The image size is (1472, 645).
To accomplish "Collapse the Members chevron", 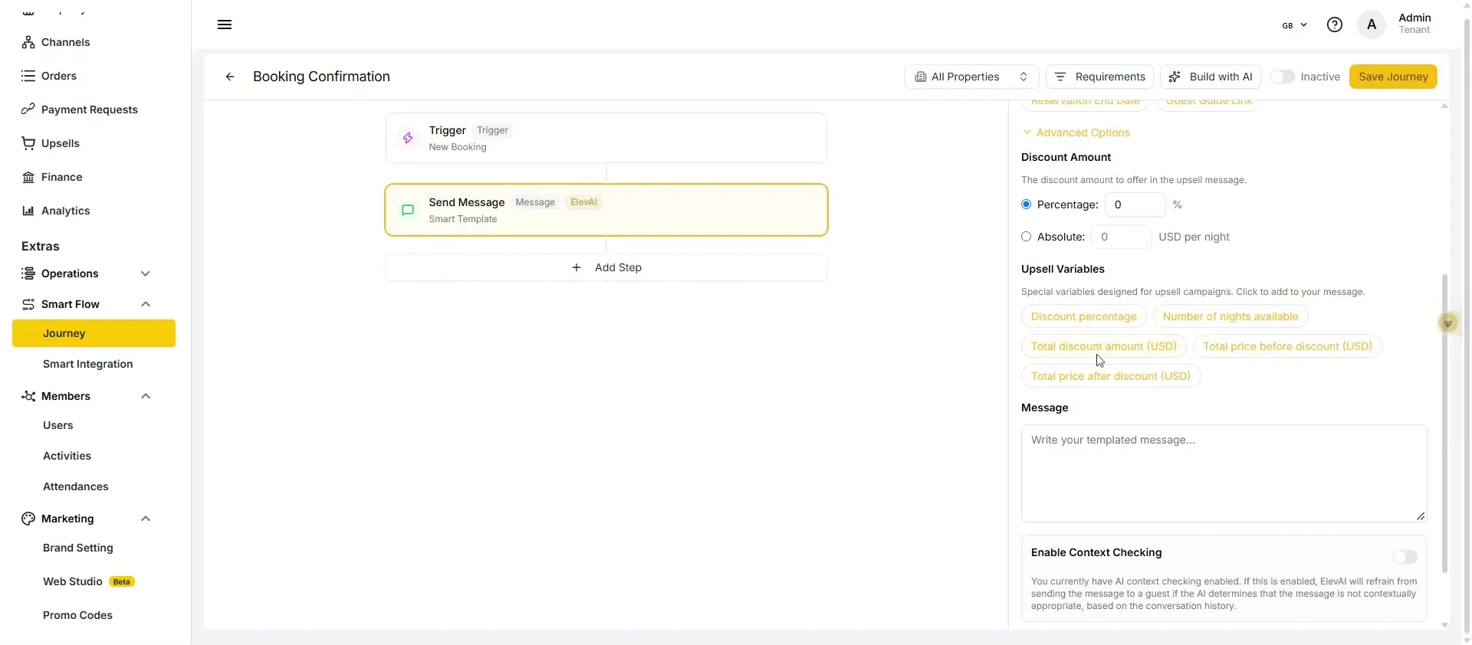I will click(146, 396).
